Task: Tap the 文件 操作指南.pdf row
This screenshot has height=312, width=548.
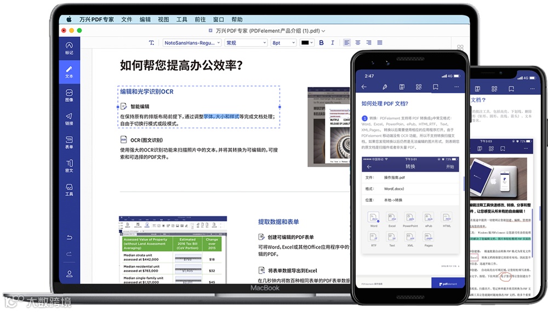Action: pos(410,178)
